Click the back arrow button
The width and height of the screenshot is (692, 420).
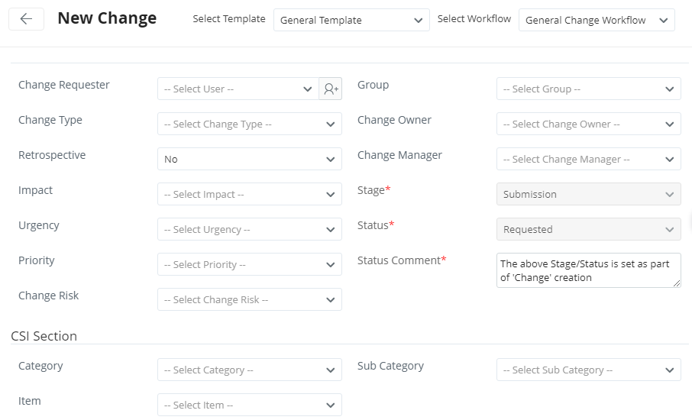(x=26, y=20)
